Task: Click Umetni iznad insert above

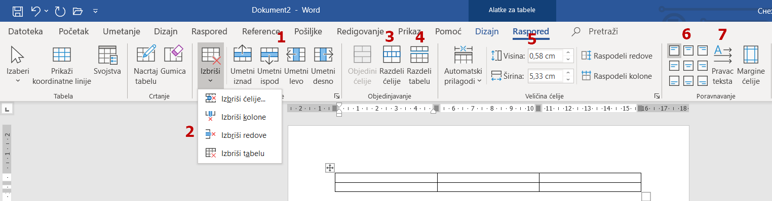Action: (x=242, y=65)
